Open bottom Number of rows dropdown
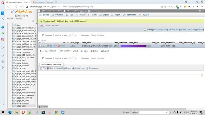Viewport: 205px width, 115px height. tap(73, 58)
